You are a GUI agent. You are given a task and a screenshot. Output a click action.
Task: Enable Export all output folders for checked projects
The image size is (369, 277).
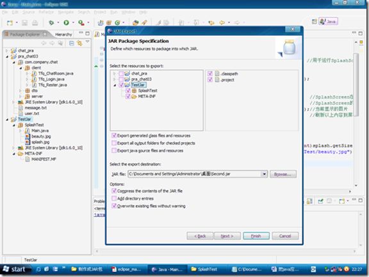pos(114,143)
